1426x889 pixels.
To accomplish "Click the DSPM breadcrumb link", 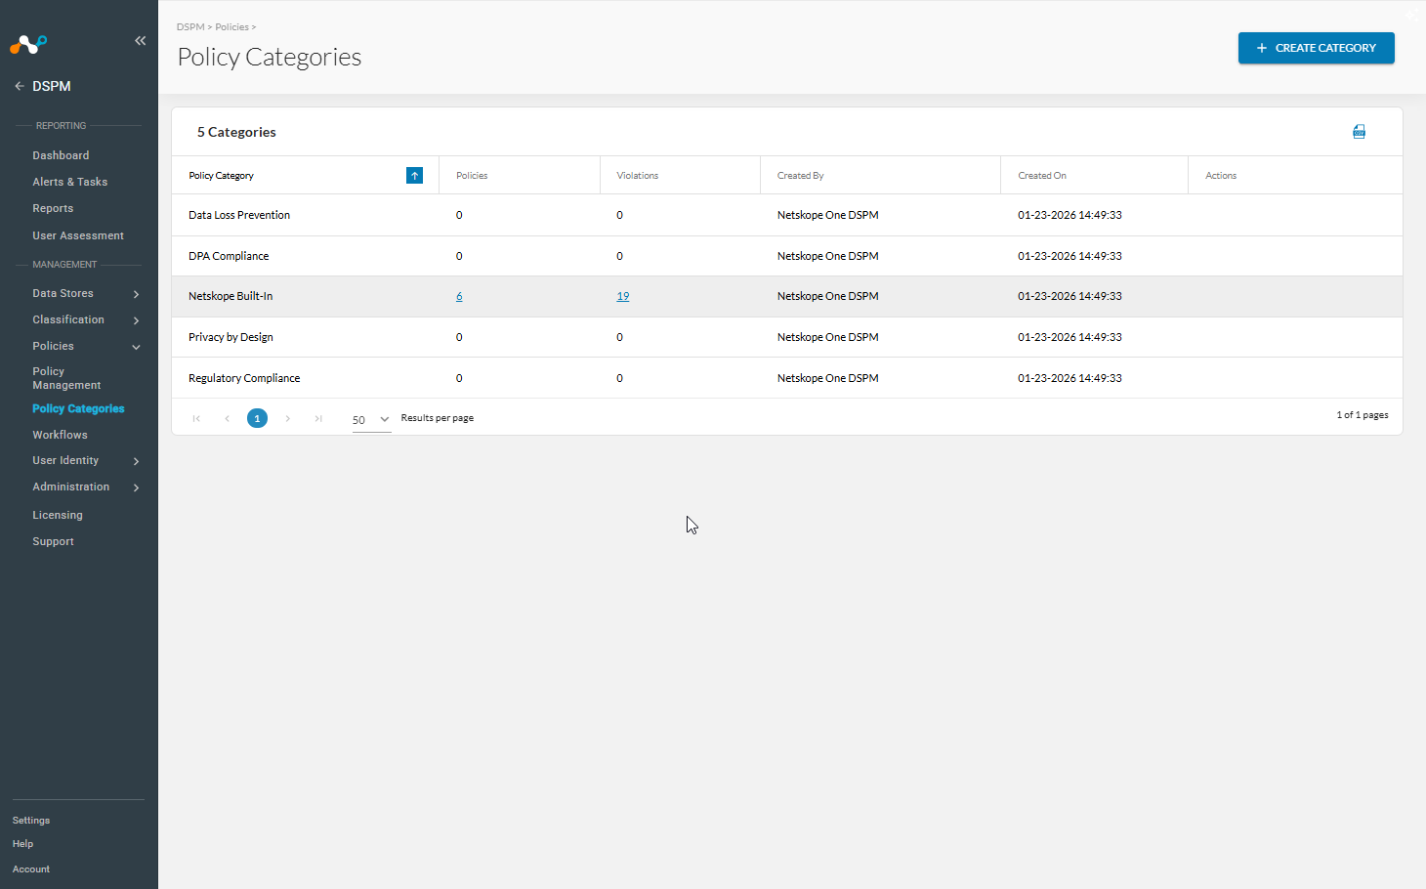I will coord(190,27).
